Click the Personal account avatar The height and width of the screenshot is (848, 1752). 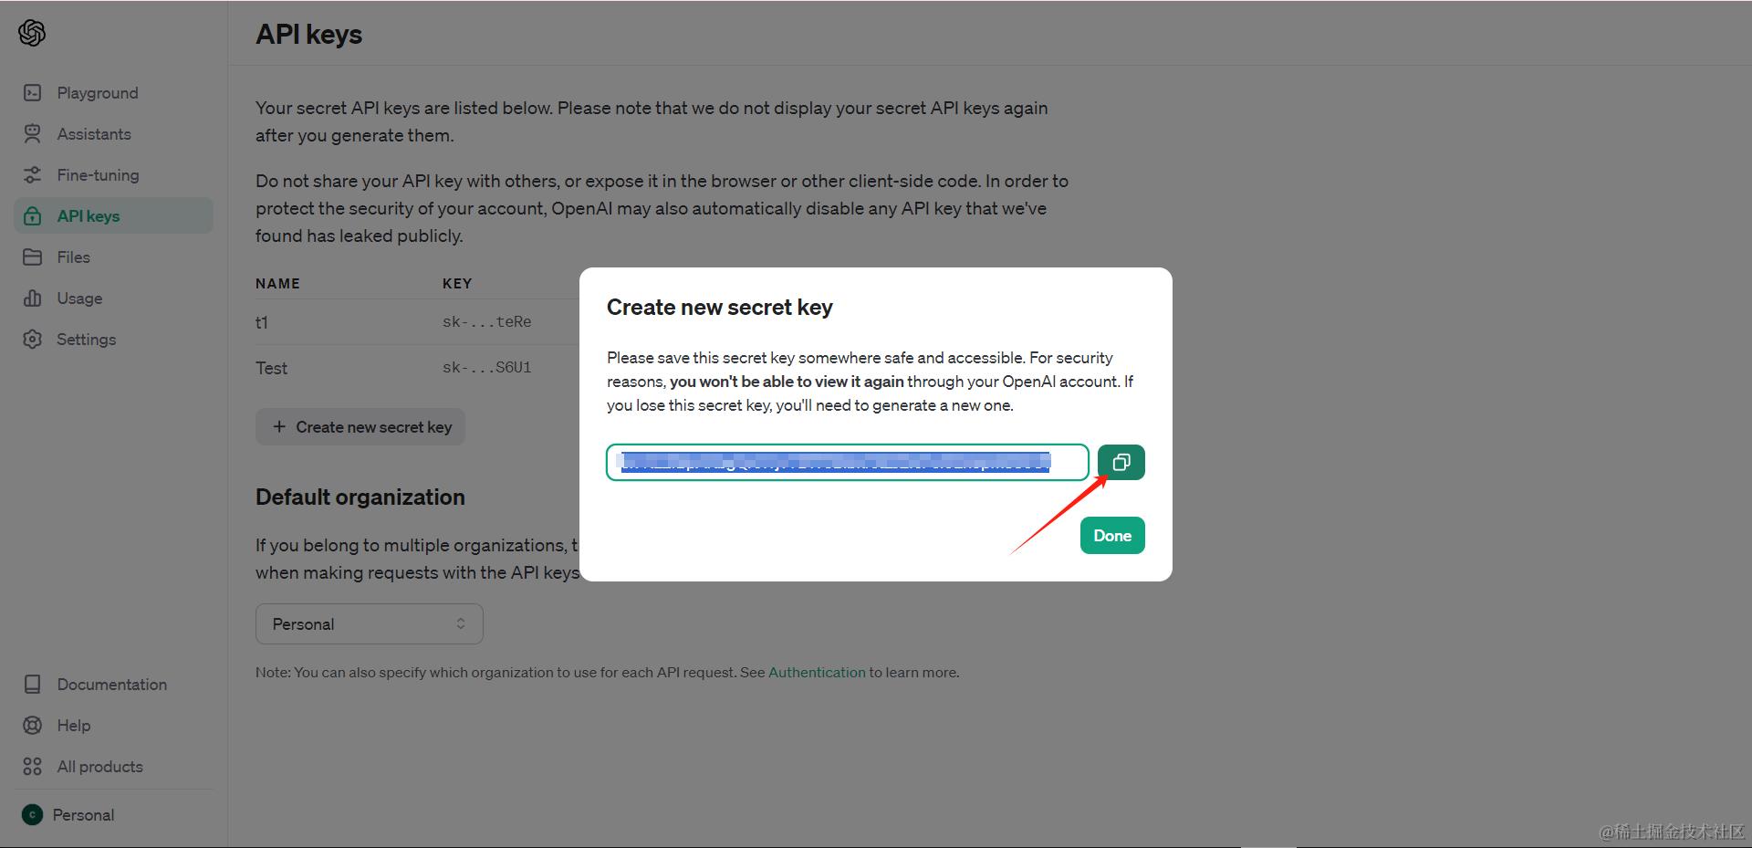tap(32, 815)
